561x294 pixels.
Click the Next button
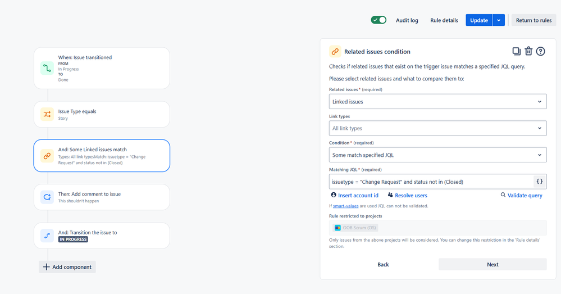pyautogui.click(x=492, y=264)
